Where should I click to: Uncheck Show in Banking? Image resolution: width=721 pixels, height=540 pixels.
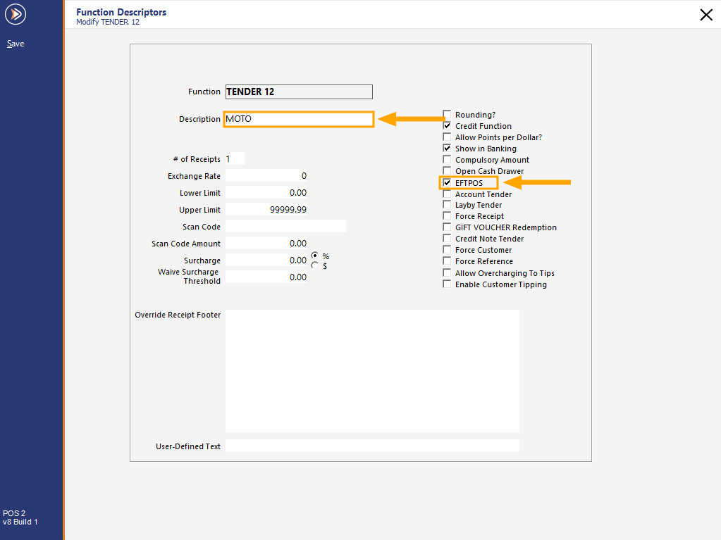pos(447,148)
